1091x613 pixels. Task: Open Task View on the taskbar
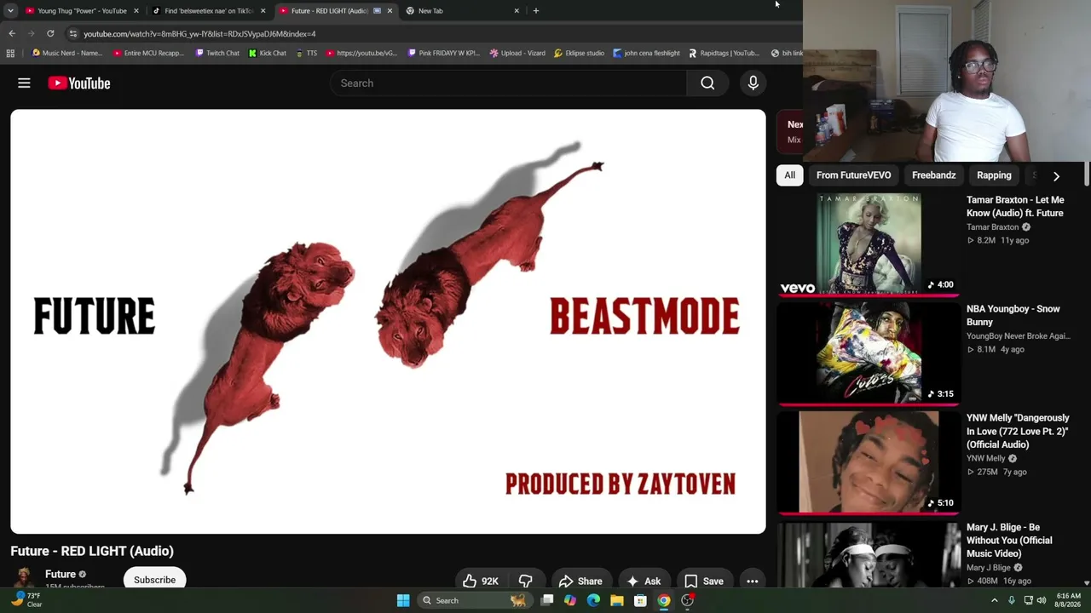547,600
